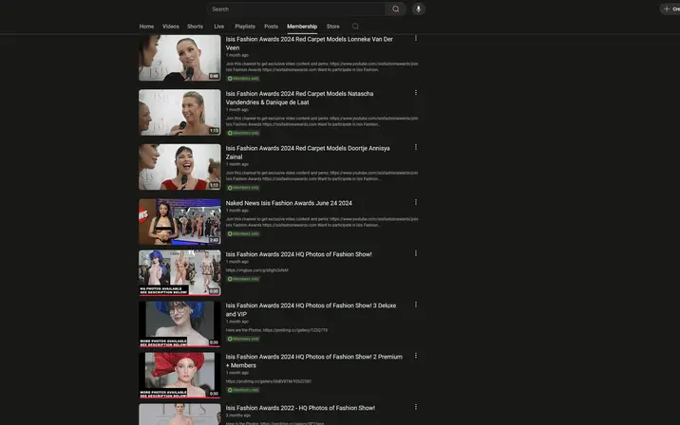The image size is (680, 425).
Task: Click Members only badge under 3 Deluxe and VIP
Action: coord(243,339)
